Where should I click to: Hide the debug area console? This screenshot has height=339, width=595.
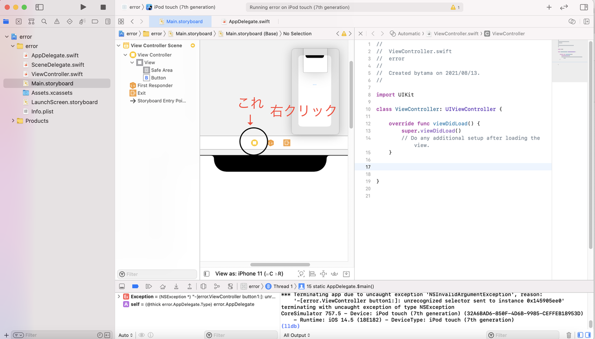pos(122,286)
